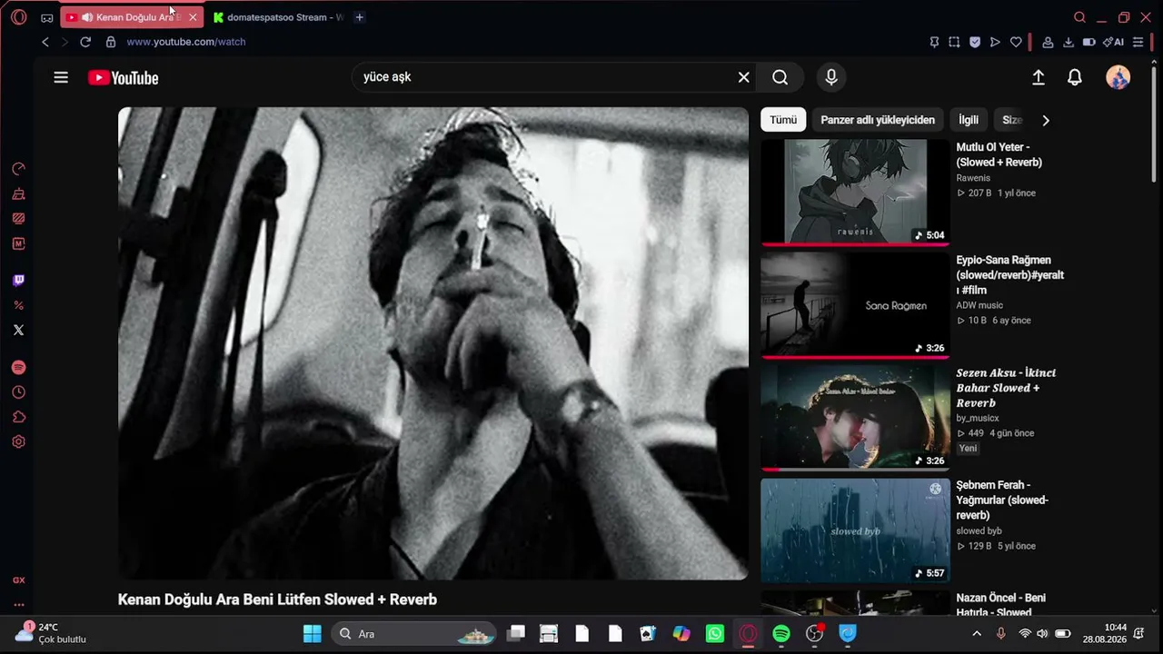Screen dimensions: 1163x654
Task: Clear the search box text
Action: point(743,77)
